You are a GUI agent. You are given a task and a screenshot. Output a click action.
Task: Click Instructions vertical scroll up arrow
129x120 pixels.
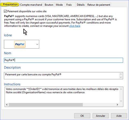121,89
